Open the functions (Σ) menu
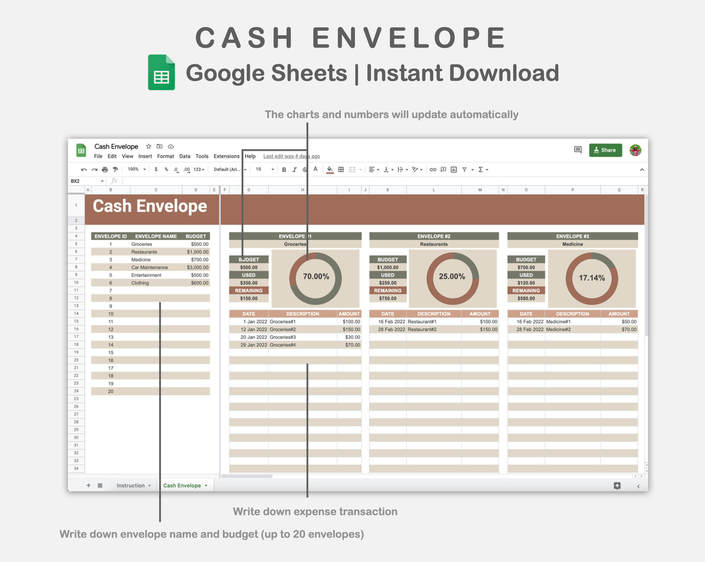The width and height of the screenshot is (705, 562). pos(481,169)
